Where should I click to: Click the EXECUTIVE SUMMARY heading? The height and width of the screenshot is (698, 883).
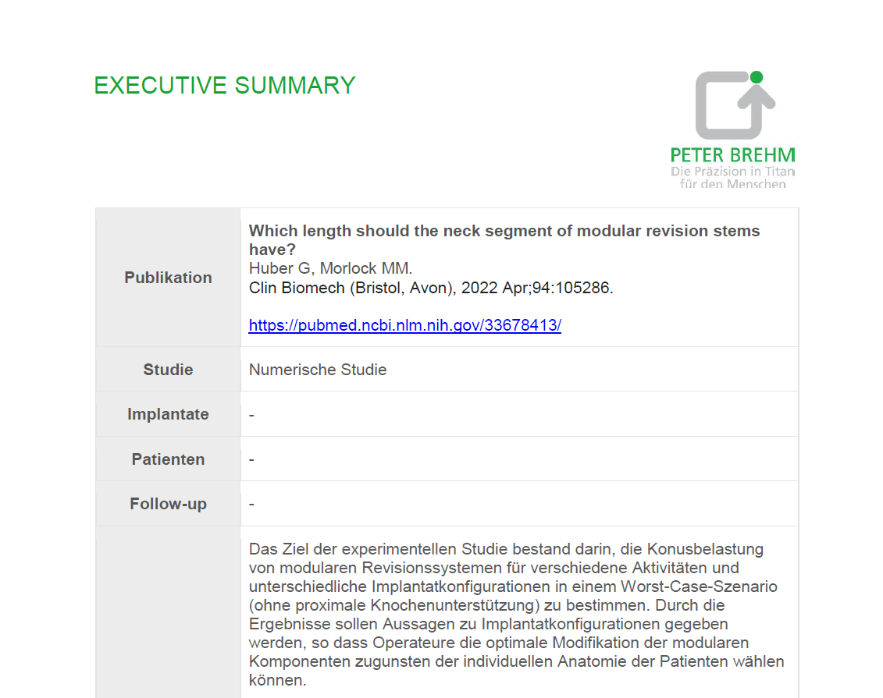click(225, 86)
